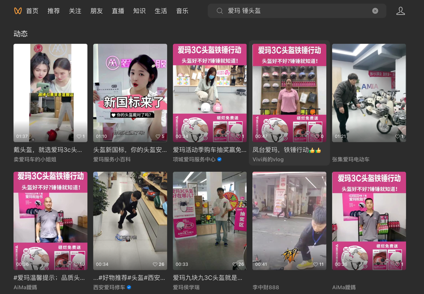Open 项城爱玛服务中心 video thumbnail
This screenshot has height=294, width=424.
pyautogui.click(x=210, y=93)
